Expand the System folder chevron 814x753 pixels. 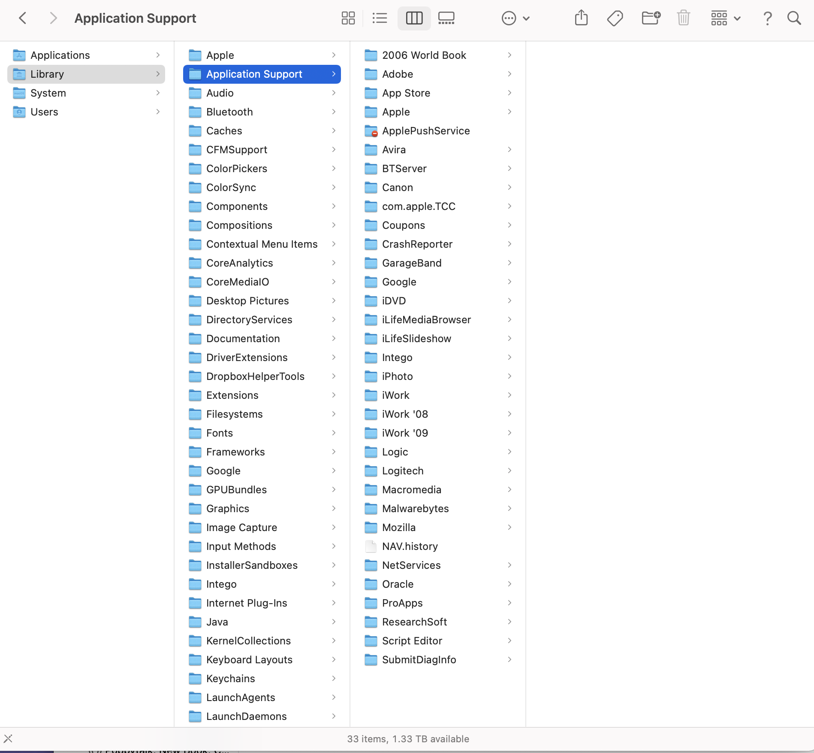(x=158, y=93)
